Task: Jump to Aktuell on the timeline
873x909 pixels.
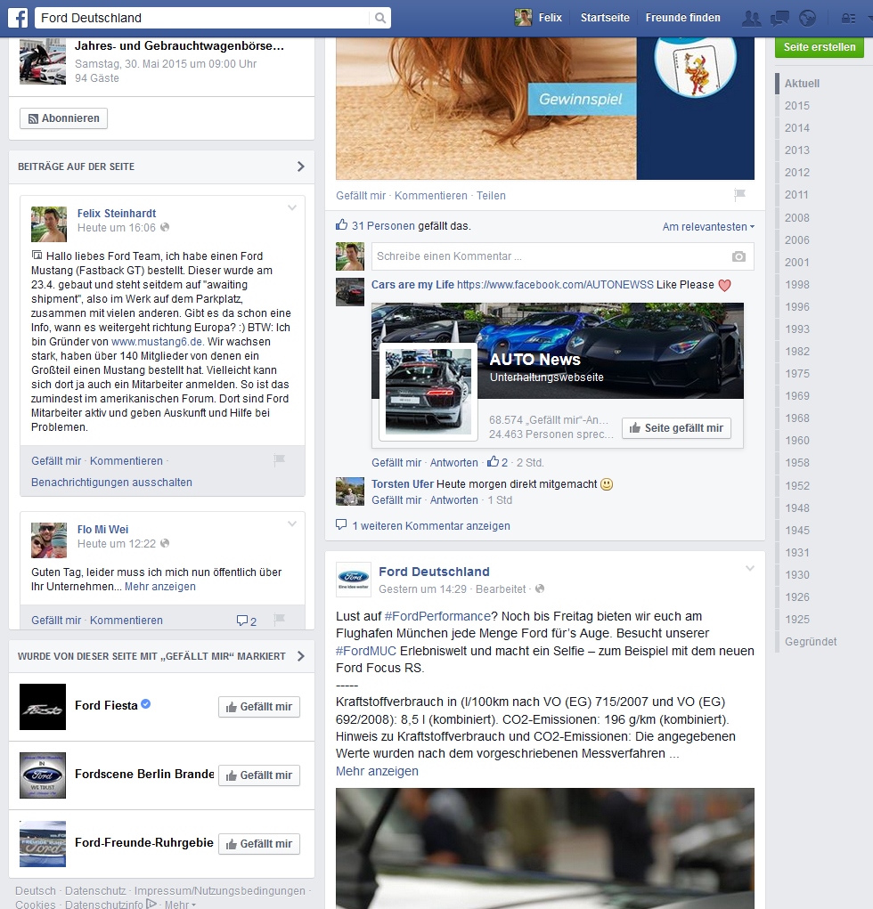Action: 803,84
